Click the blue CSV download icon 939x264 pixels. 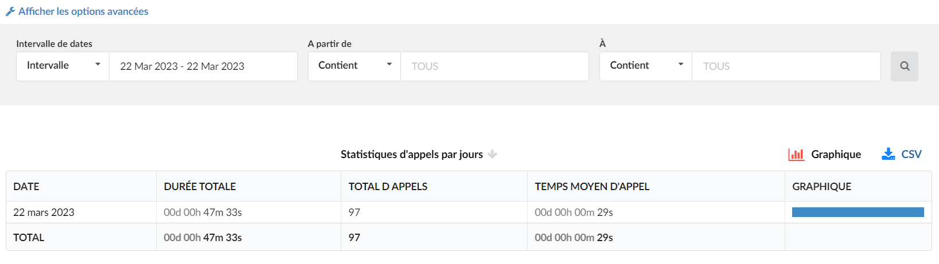pos(889,154)
